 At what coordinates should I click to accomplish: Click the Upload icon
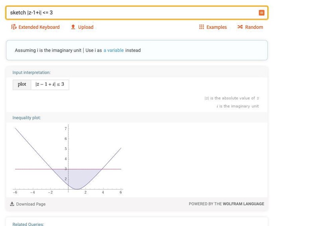point(73,27)
